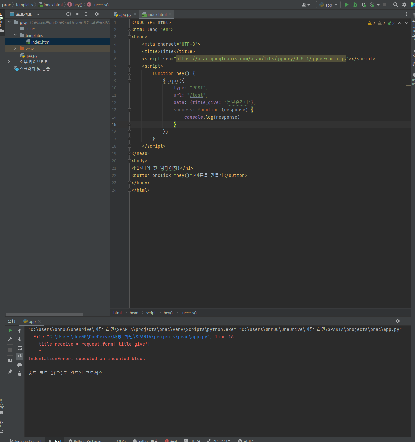Open the Code With Me user icon
The width and height of the screenshot is (415, 442).
point(305,5)
